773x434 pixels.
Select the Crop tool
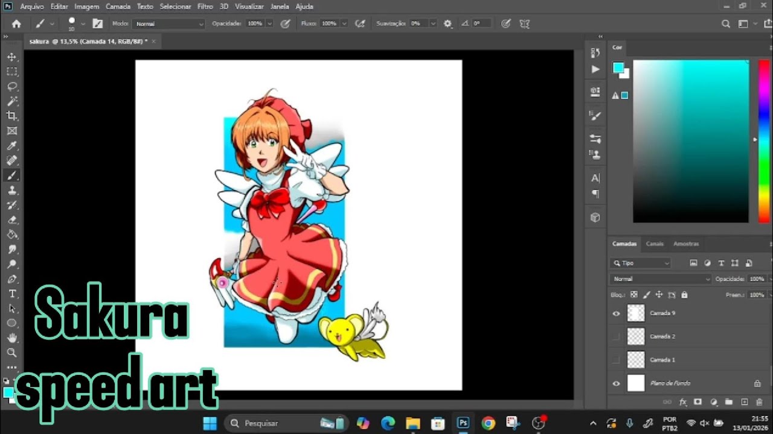(x=11, y=116)
